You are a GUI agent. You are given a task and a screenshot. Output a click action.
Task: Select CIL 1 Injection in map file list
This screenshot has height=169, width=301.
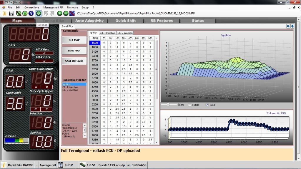tap(70, 87)
